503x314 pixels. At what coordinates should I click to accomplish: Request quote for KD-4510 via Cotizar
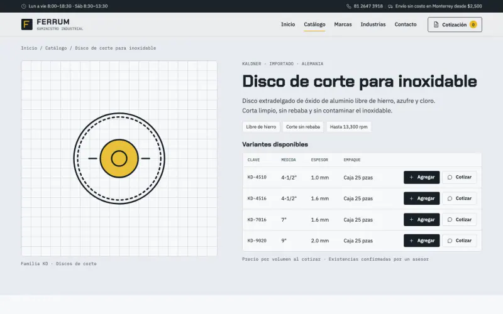[460, 177]
